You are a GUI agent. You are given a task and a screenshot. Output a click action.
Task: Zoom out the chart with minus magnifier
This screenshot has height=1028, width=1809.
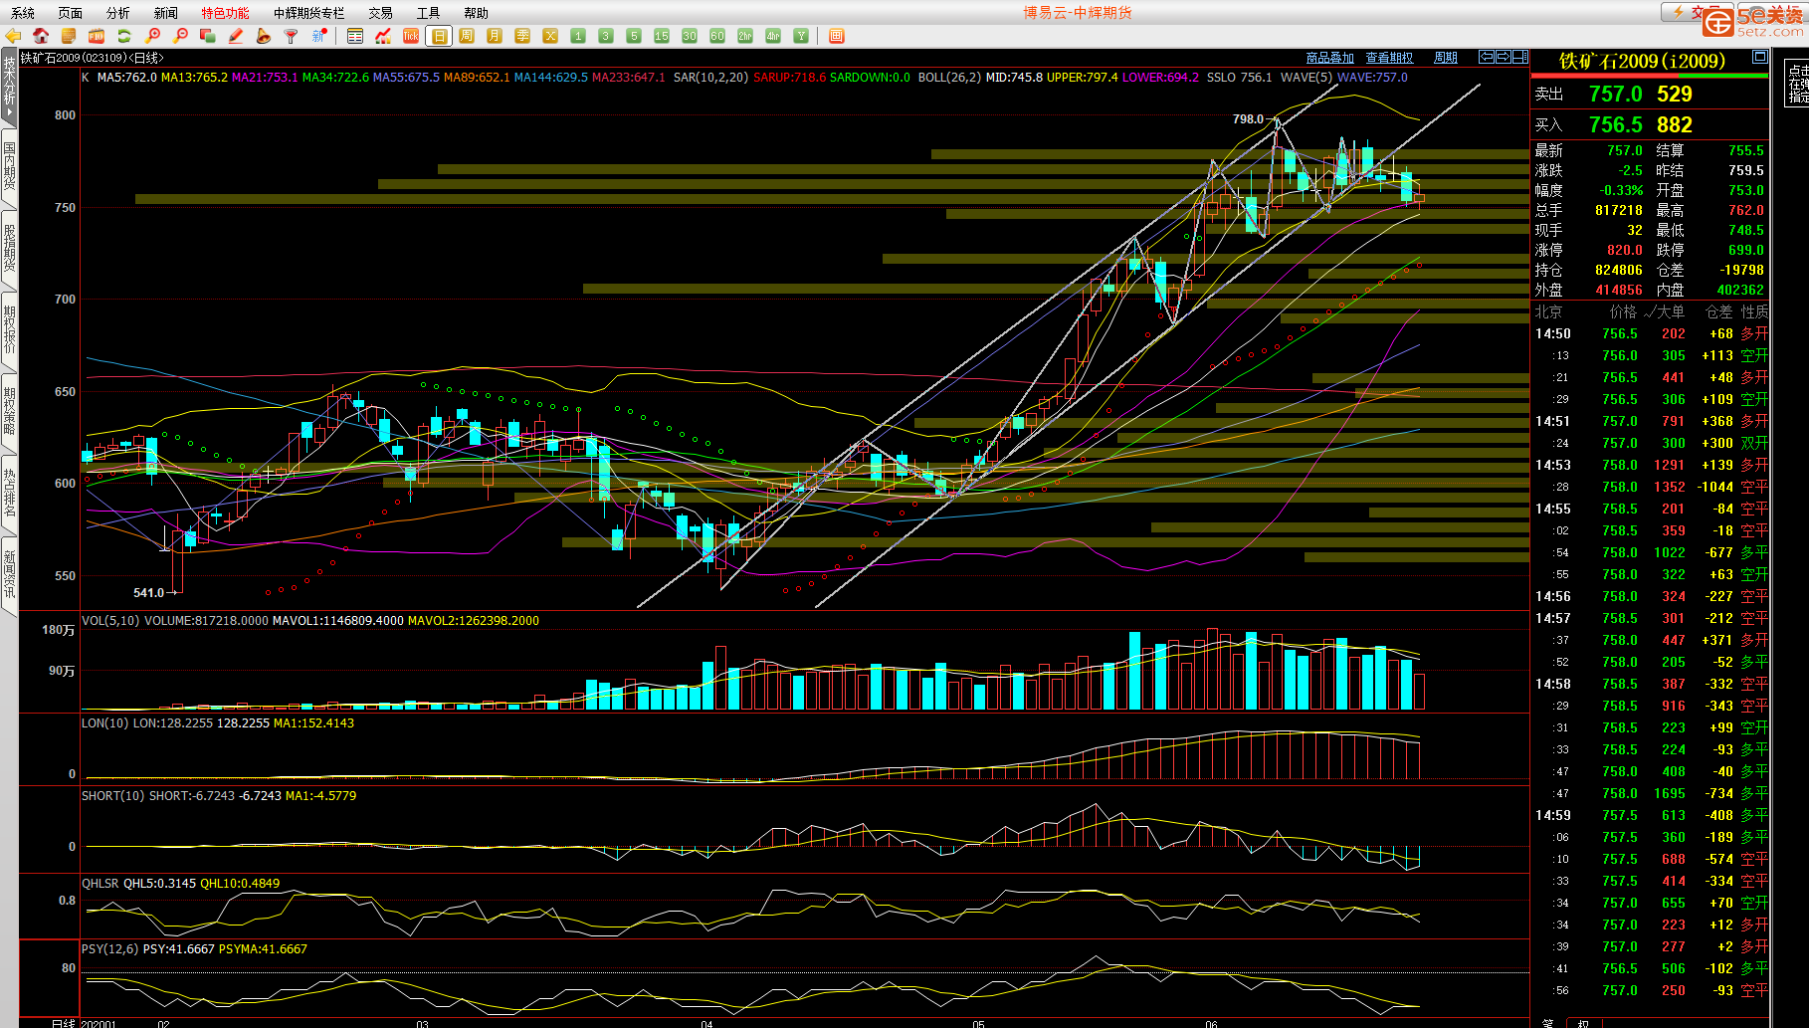click(180, 36)
